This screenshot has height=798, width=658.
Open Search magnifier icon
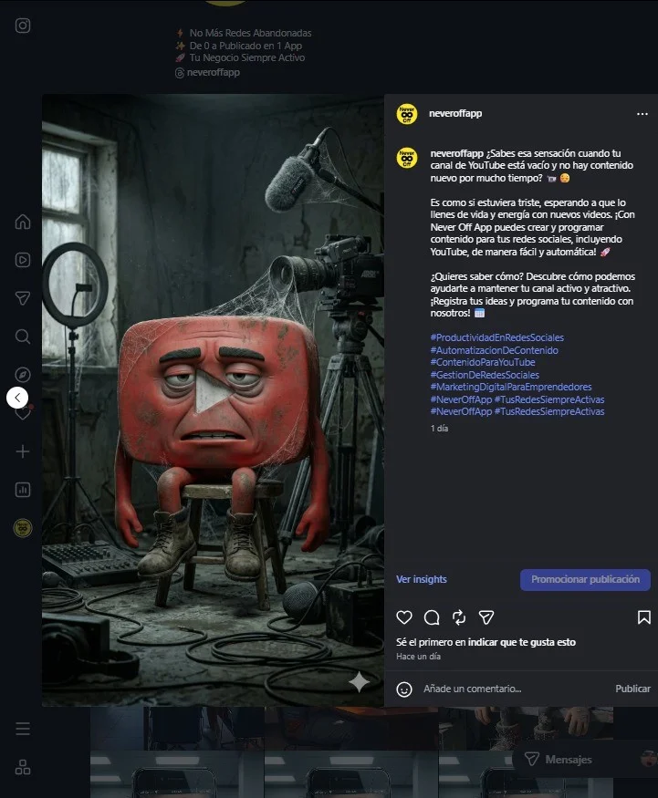pos(23,337)
